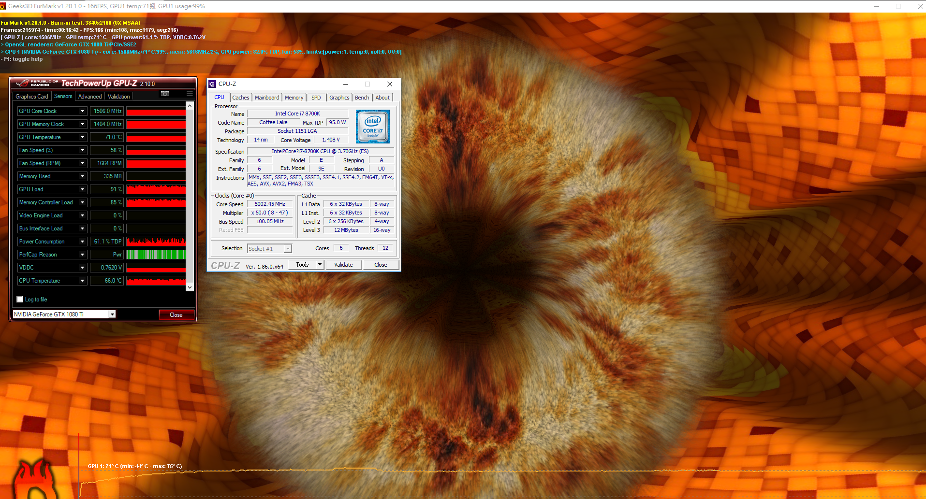Open the NVIDIA GeForce GTX 1080 Ti selector
Screen dimensions: 926x499
tap(64, 314)
